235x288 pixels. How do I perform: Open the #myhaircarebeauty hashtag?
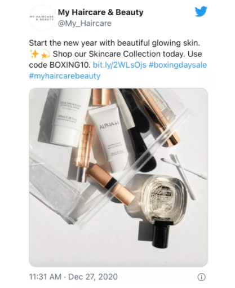click(x=65, y=76)
